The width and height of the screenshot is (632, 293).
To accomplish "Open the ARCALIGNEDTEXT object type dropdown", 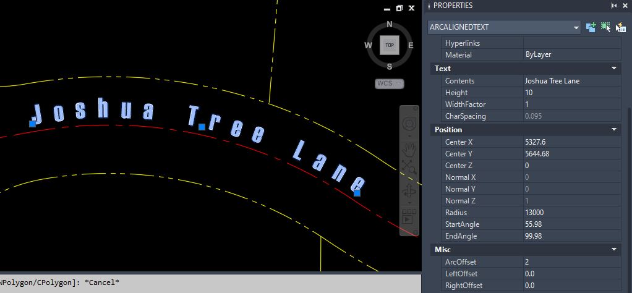I will (504, 27).
